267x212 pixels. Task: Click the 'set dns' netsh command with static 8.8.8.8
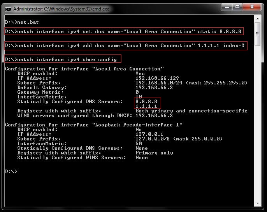point(124,31)
